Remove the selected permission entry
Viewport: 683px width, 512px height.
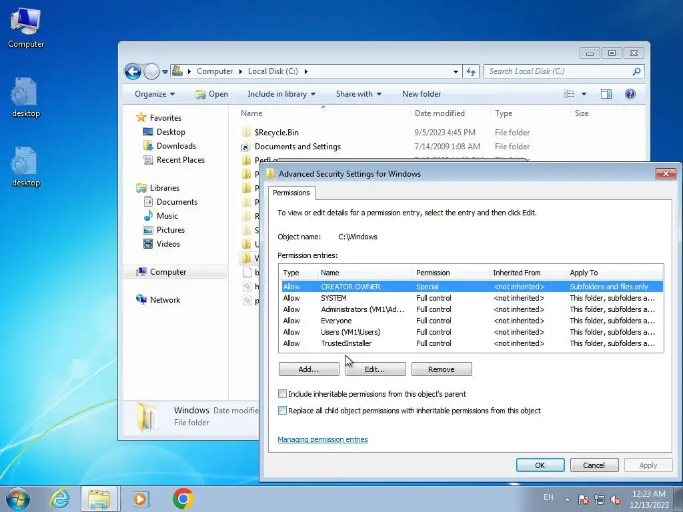tap(442, 369)
